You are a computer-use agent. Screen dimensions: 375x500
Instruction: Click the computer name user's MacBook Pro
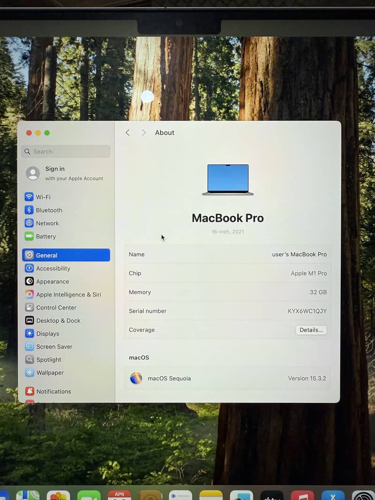tap(299, 255)
